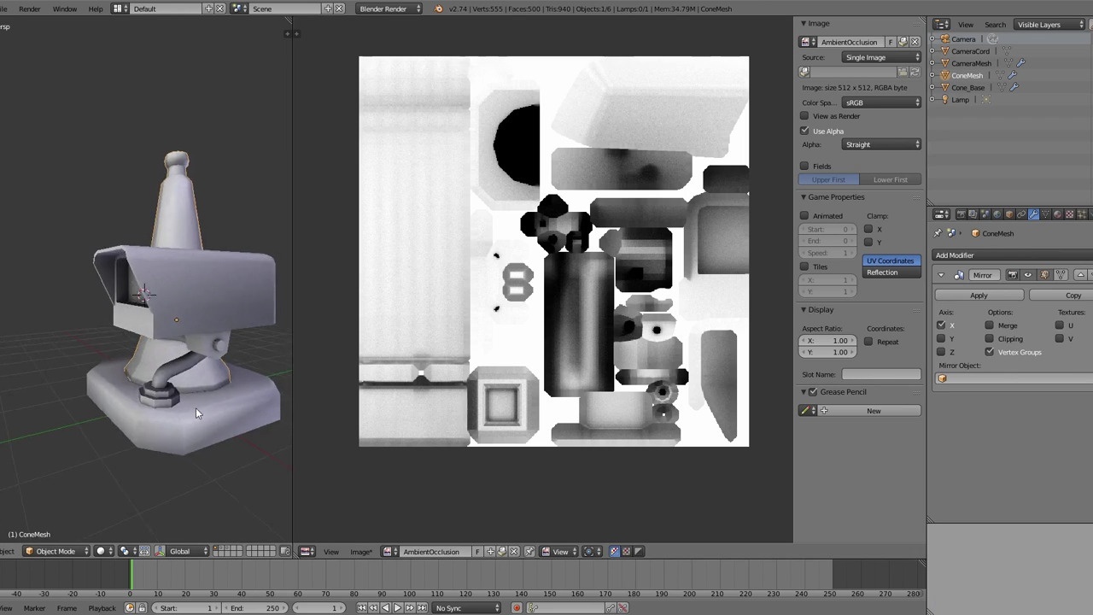Toggle the Use Alpha checkbox
Image resolution: width=1093 pixels, height=615 pixels.
click(804, 131)
